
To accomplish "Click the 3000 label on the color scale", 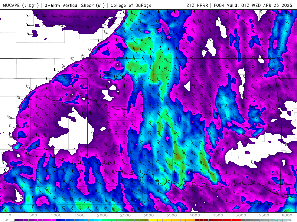I will pyautogui.click(x=148, y=215).
